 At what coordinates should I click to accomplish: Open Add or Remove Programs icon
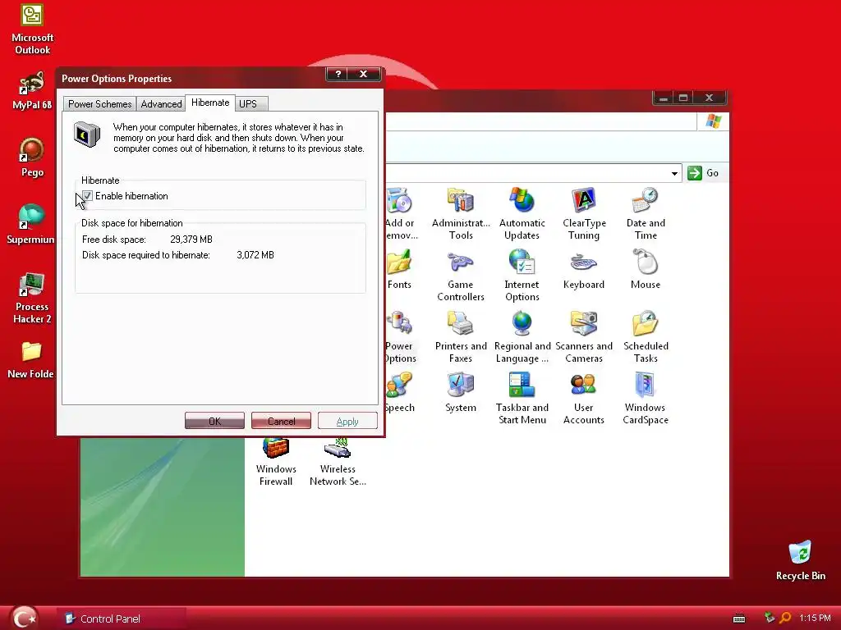click(401, 213)
